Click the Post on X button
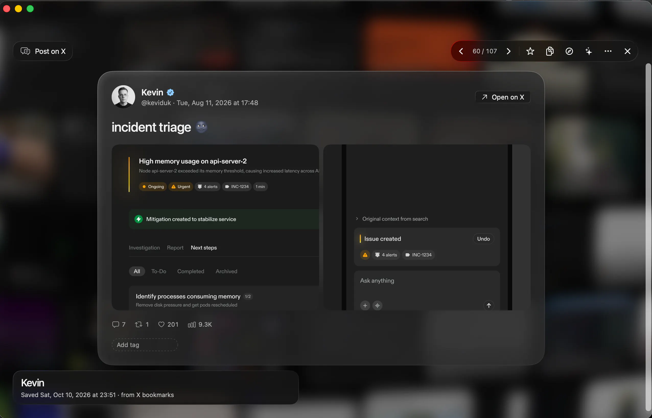The height and width of the screenshot is (418, 652). 43,51
